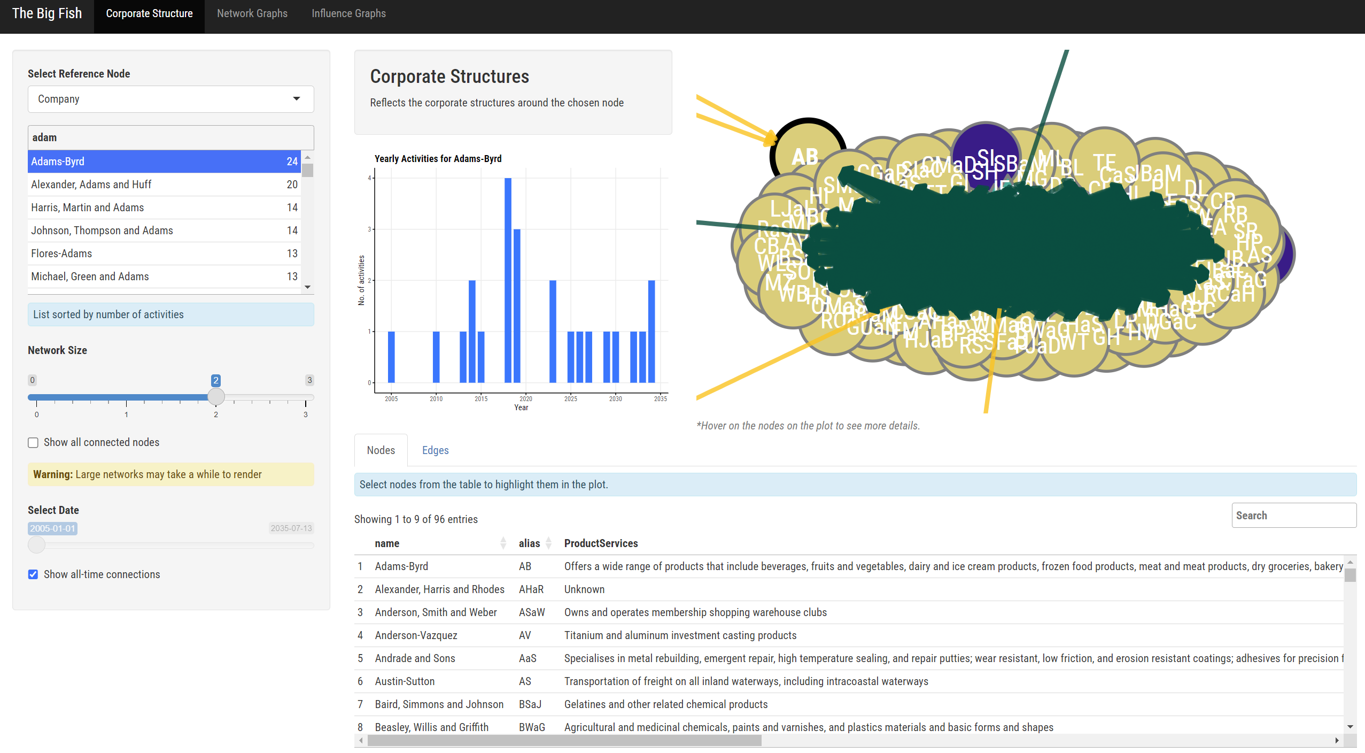Open the Influence Graphs page
The width and height of the screenshot is (1365, 753).
coord(348,13)
